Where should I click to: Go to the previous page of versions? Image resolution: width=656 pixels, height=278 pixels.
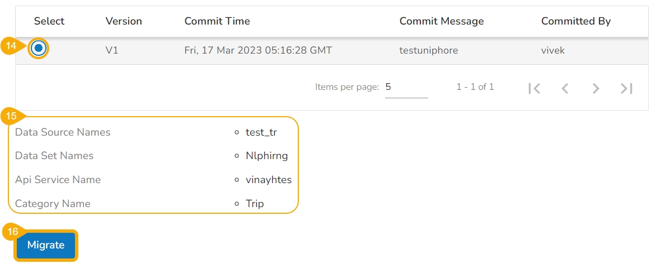(x=565, y=88)
